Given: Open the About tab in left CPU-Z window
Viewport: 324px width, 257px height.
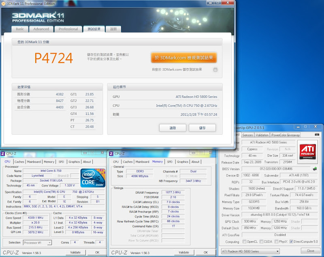Looking at the screenshot, I should point(87,162).
